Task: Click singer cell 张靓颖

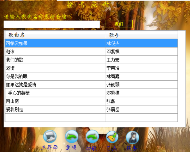Action: [x=142, y=85]
